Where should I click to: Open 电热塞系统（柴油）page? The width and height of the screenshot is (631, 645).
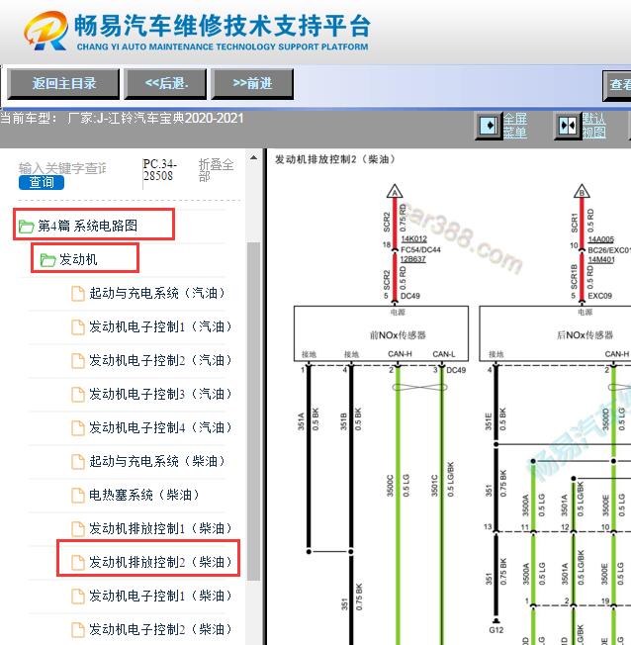144,495
